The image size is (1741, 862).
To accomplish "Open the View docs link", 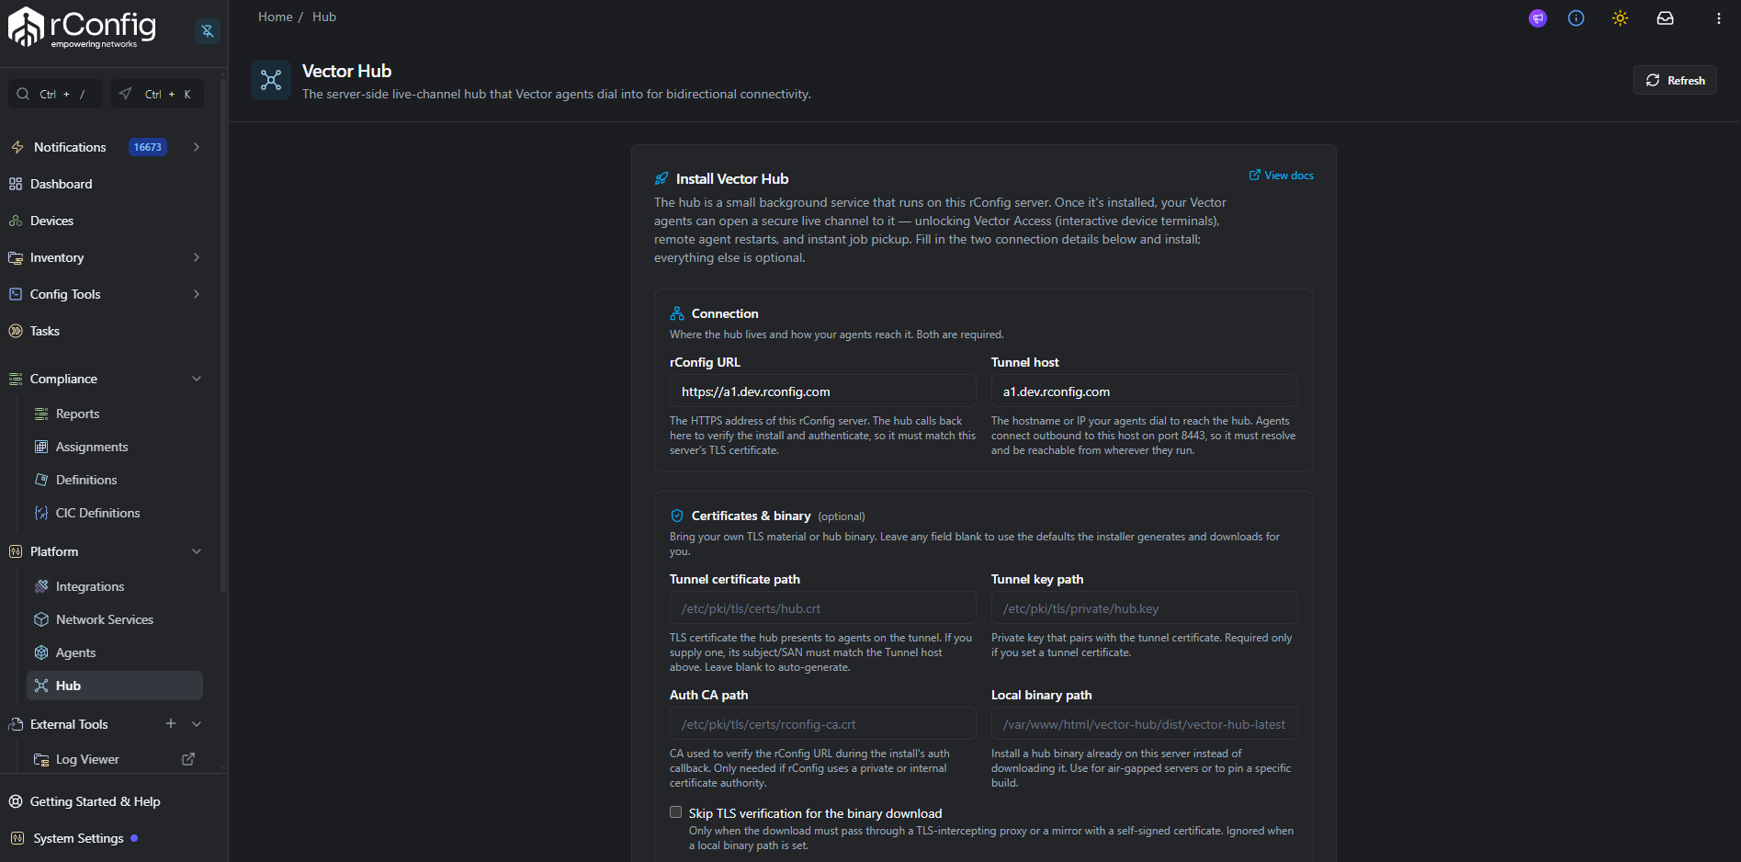I will 1282,176.
